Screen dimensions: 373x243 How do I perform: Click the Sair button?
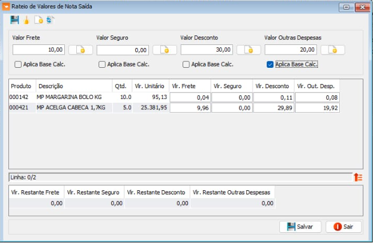click(x=344, y=227)
